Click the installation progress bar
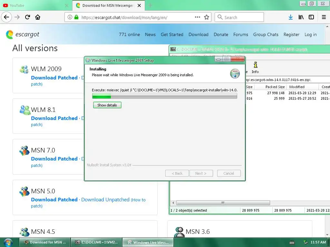Image resolution: width=330 pixels, height=247 pixels. pyautogui.click(x=165, y=96)
